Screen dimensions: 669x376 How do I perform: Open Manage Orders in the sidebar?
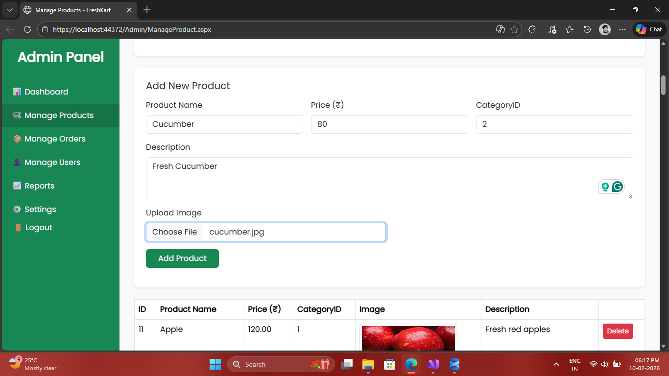point(55,139)
